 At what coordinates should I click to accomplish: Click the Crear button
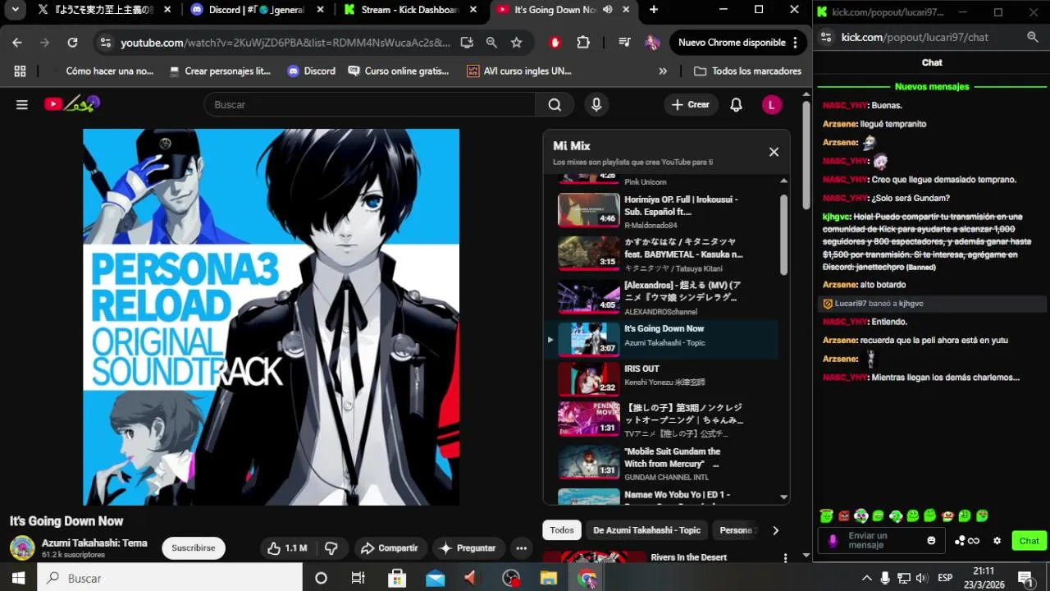point(691,104)
